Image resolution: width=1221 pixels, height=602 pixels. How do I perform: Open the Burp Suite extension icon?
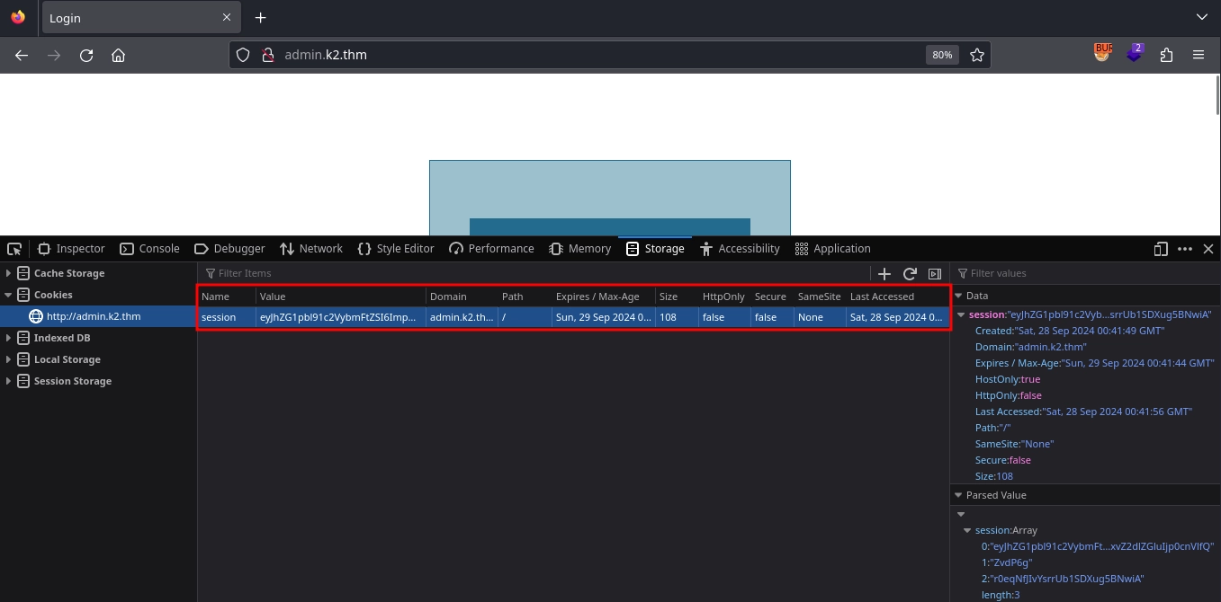1102,54
